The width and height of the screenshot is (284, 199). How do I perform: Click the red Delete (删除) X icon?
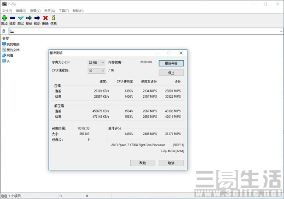click(x=45, y=18)
